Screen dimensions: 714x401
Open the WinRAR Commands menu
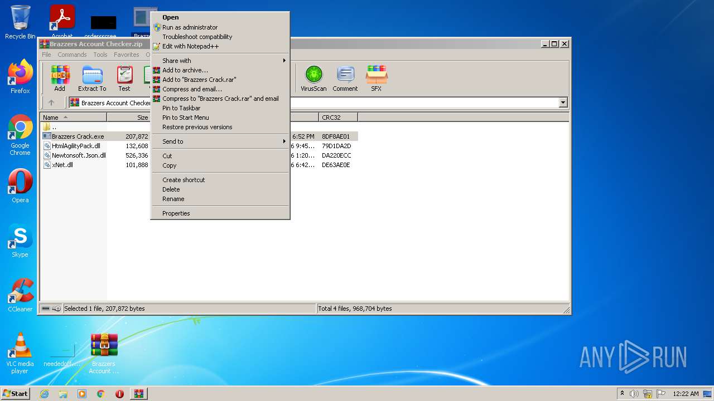point(72,55)
